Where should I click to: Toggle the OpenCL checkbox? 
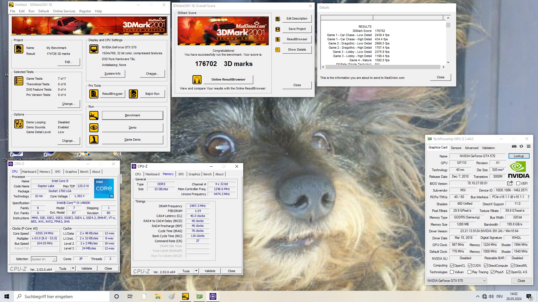(452, 266)
